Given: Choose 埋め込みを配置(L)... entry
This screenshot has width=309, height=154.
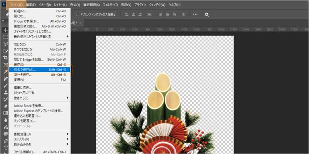Looking at the screenshot, I should (x=40, y=116).
